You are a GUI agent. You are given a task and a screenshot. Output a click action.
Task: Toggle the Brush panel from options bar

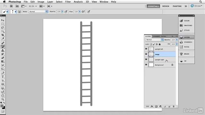(20, 11)
